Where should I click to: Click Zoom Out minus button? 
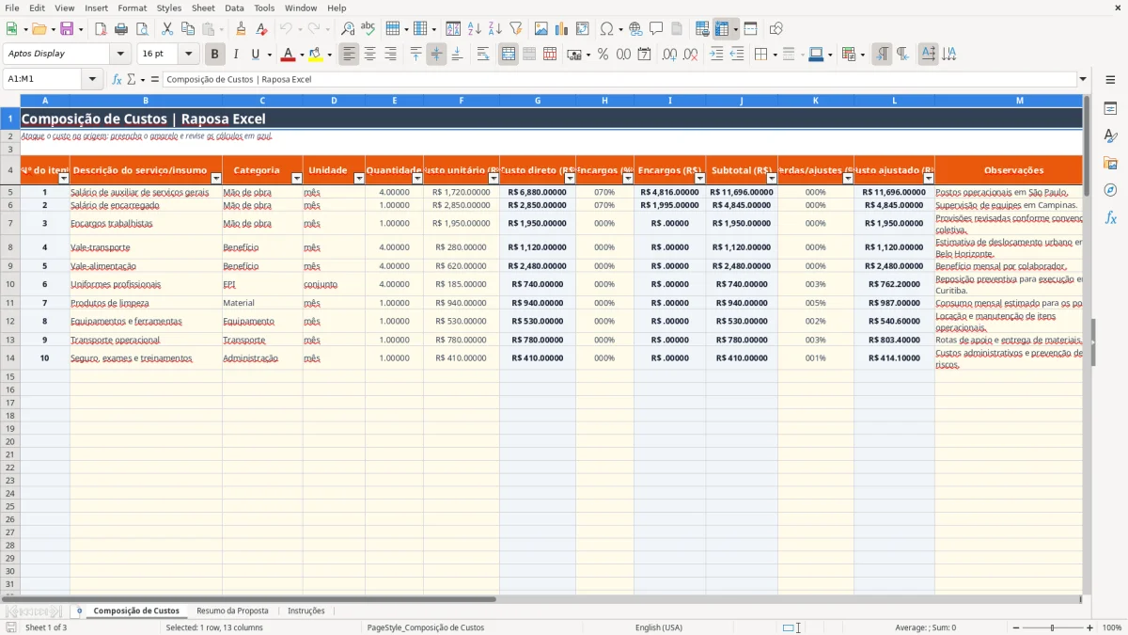pyautogui.click(x=1015, y=627)
